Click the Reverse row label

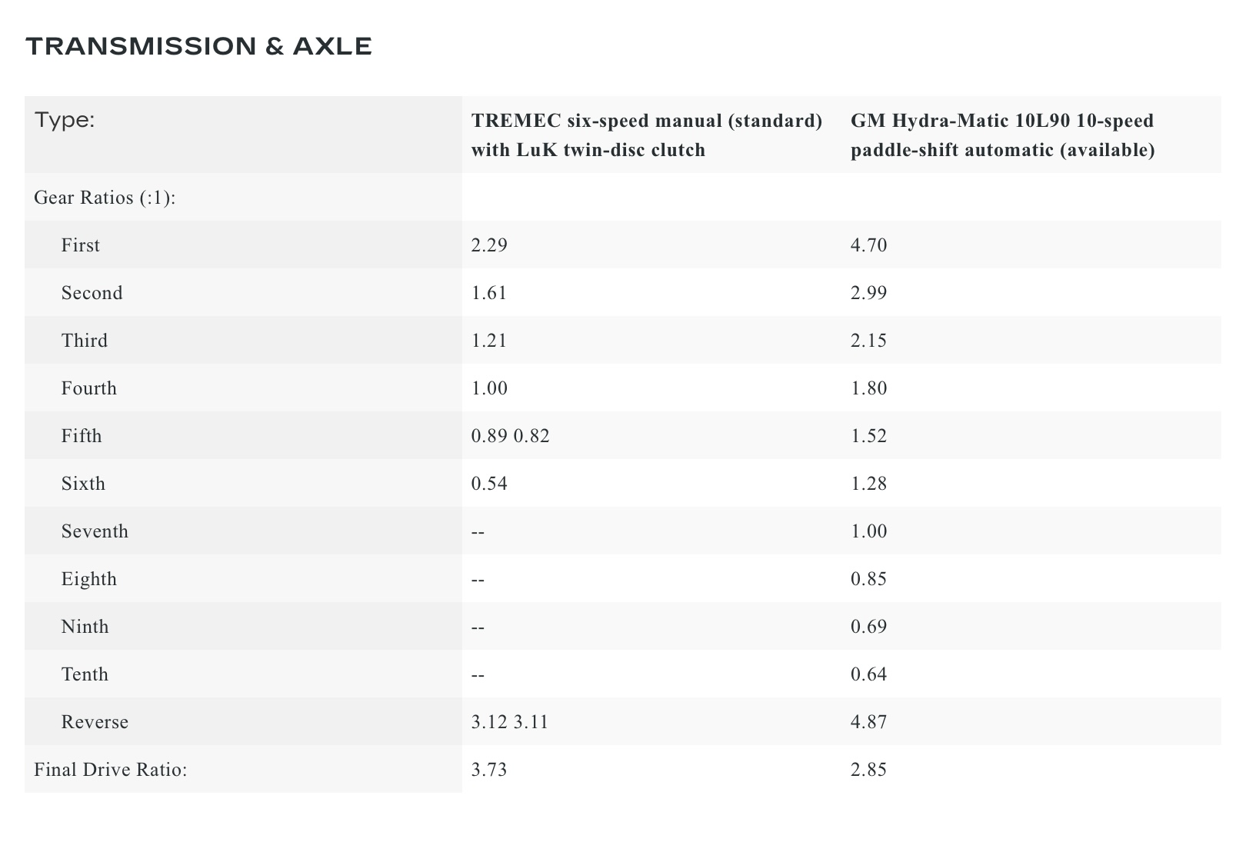pyautogui.click(x=95, y=722)
